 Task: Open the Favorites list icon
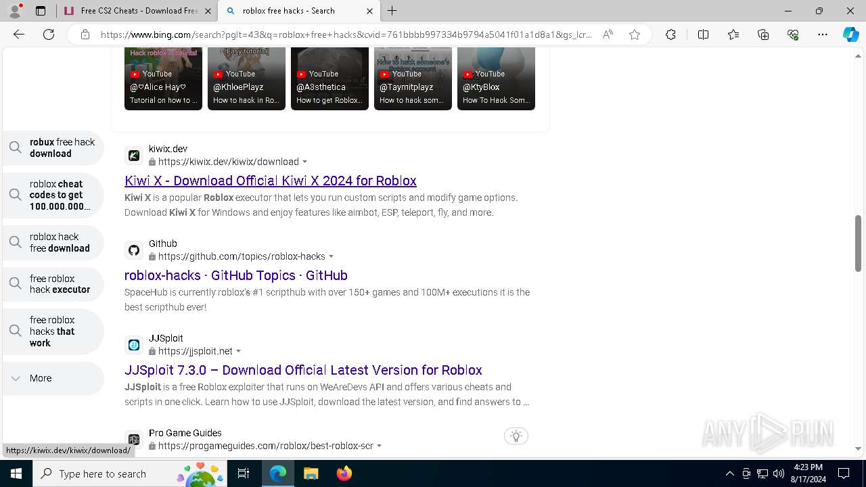pyautogui.click(x=733, y=34)
